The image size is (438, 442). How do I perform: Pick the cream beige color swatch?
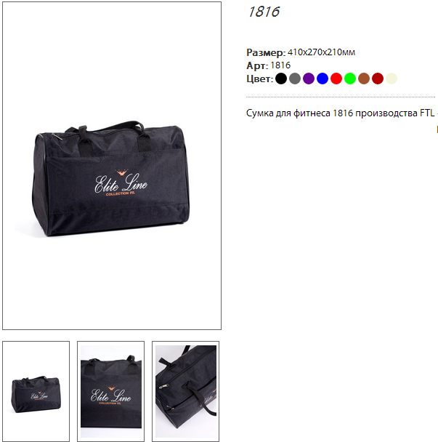tap(392, 79)
